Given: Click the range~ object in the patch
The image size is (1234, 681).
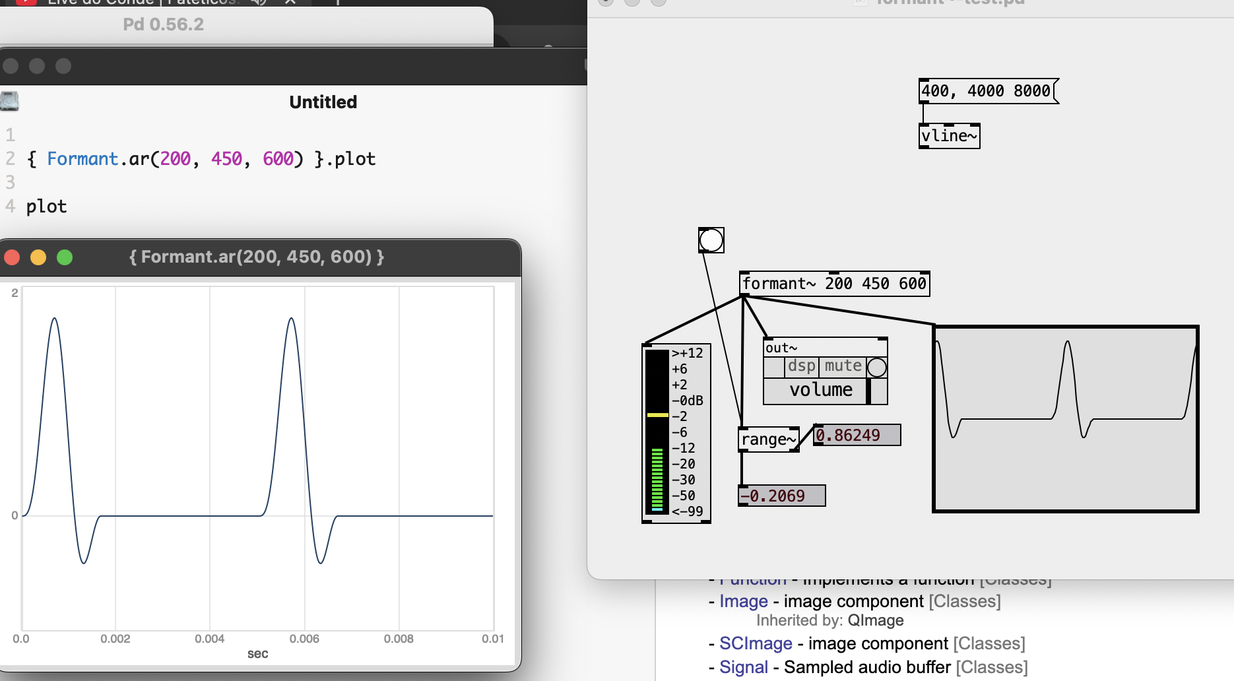Looking at the screenshot, I should [x=767, y=439].
